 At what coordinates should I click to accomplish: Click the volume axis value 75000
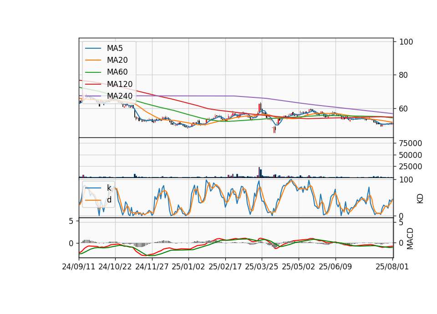point(411,143)
